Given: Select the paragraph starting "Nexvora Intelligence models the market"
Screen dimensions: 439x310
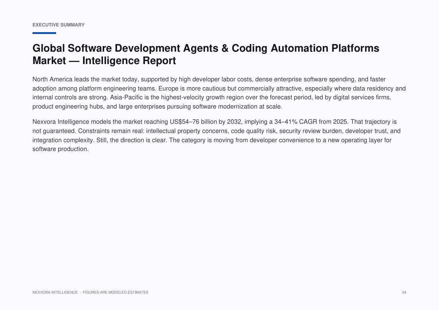Looking at the screenshot, I should click(x=216, y=135).
